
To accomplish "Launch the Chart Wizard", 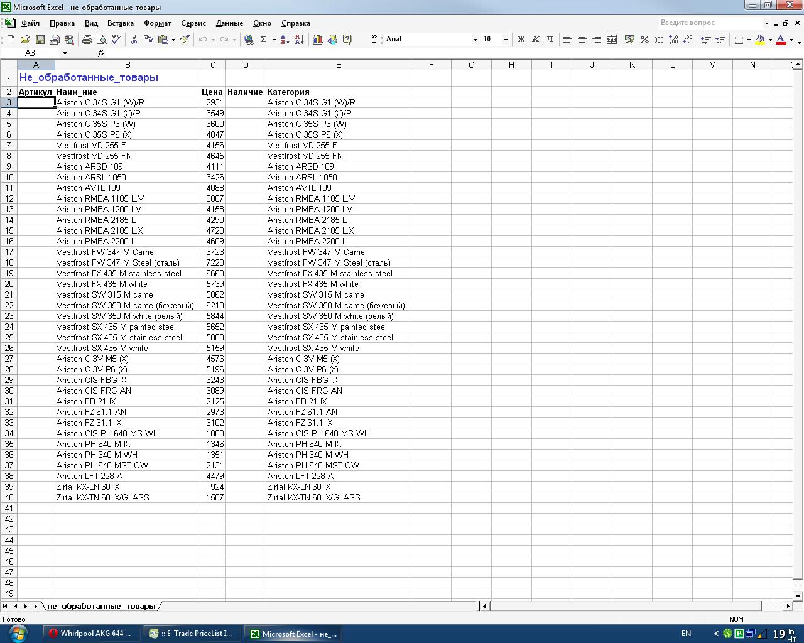I will [x=318, y=40].
